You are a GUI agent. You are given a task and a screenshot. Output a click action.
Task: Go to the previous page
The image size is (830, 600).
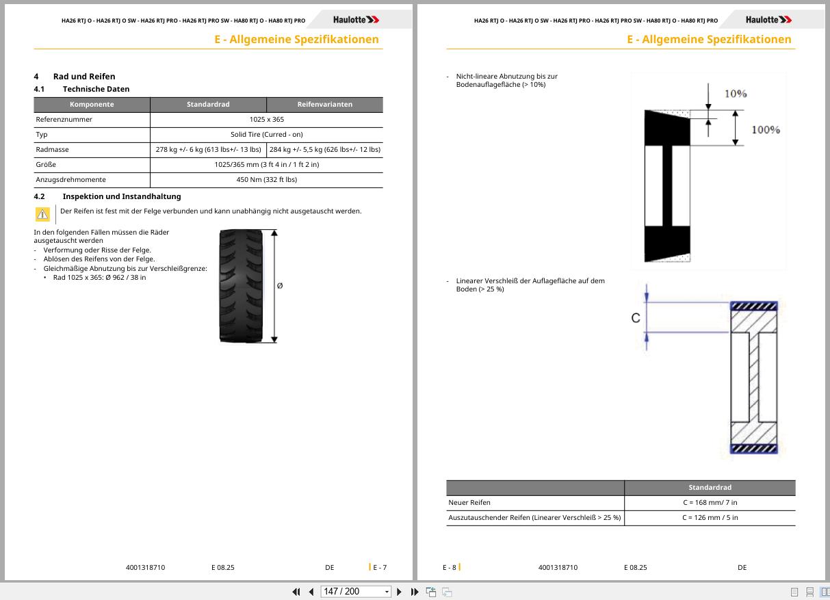coord(311,592)
